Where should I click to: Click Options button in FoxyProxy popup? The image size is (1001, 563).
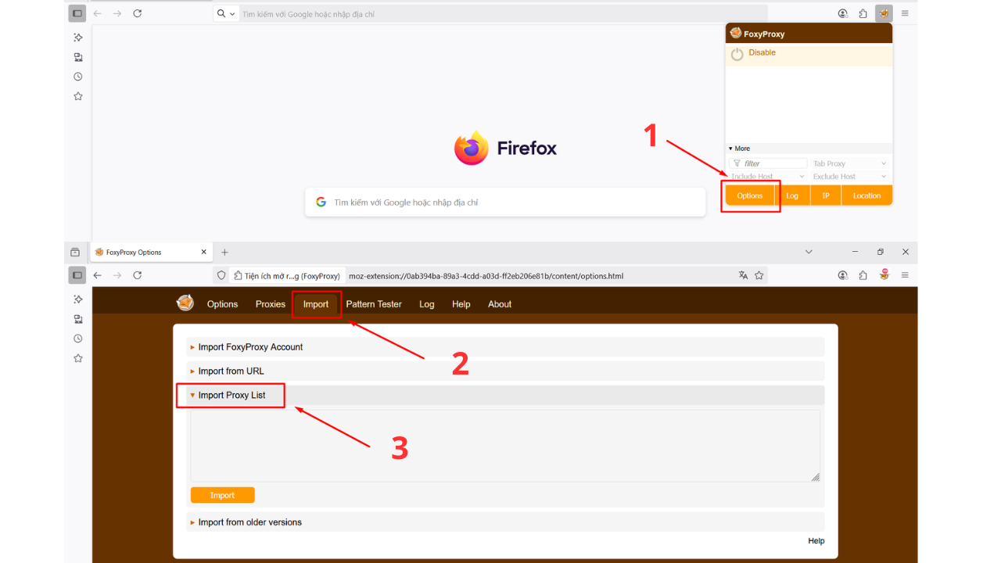point(750,195)
